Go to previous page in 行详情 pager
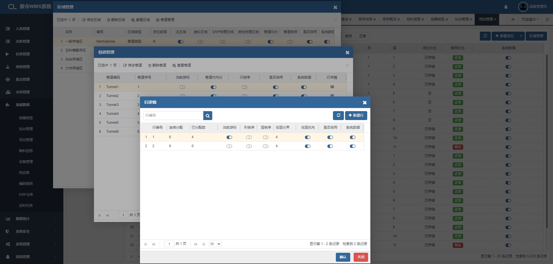This screenshot has width=553, height=264. (154, 244)
